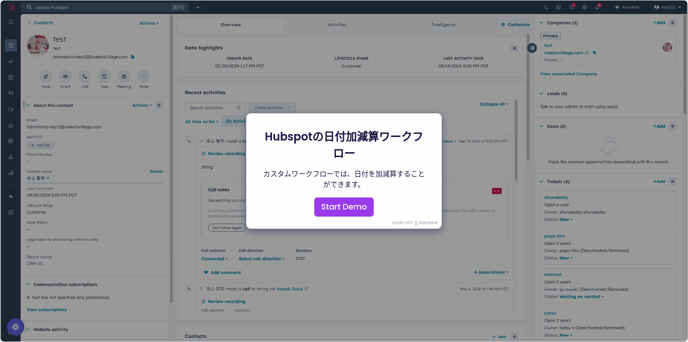Open the Assistant sparkle button

coord(627,8)
